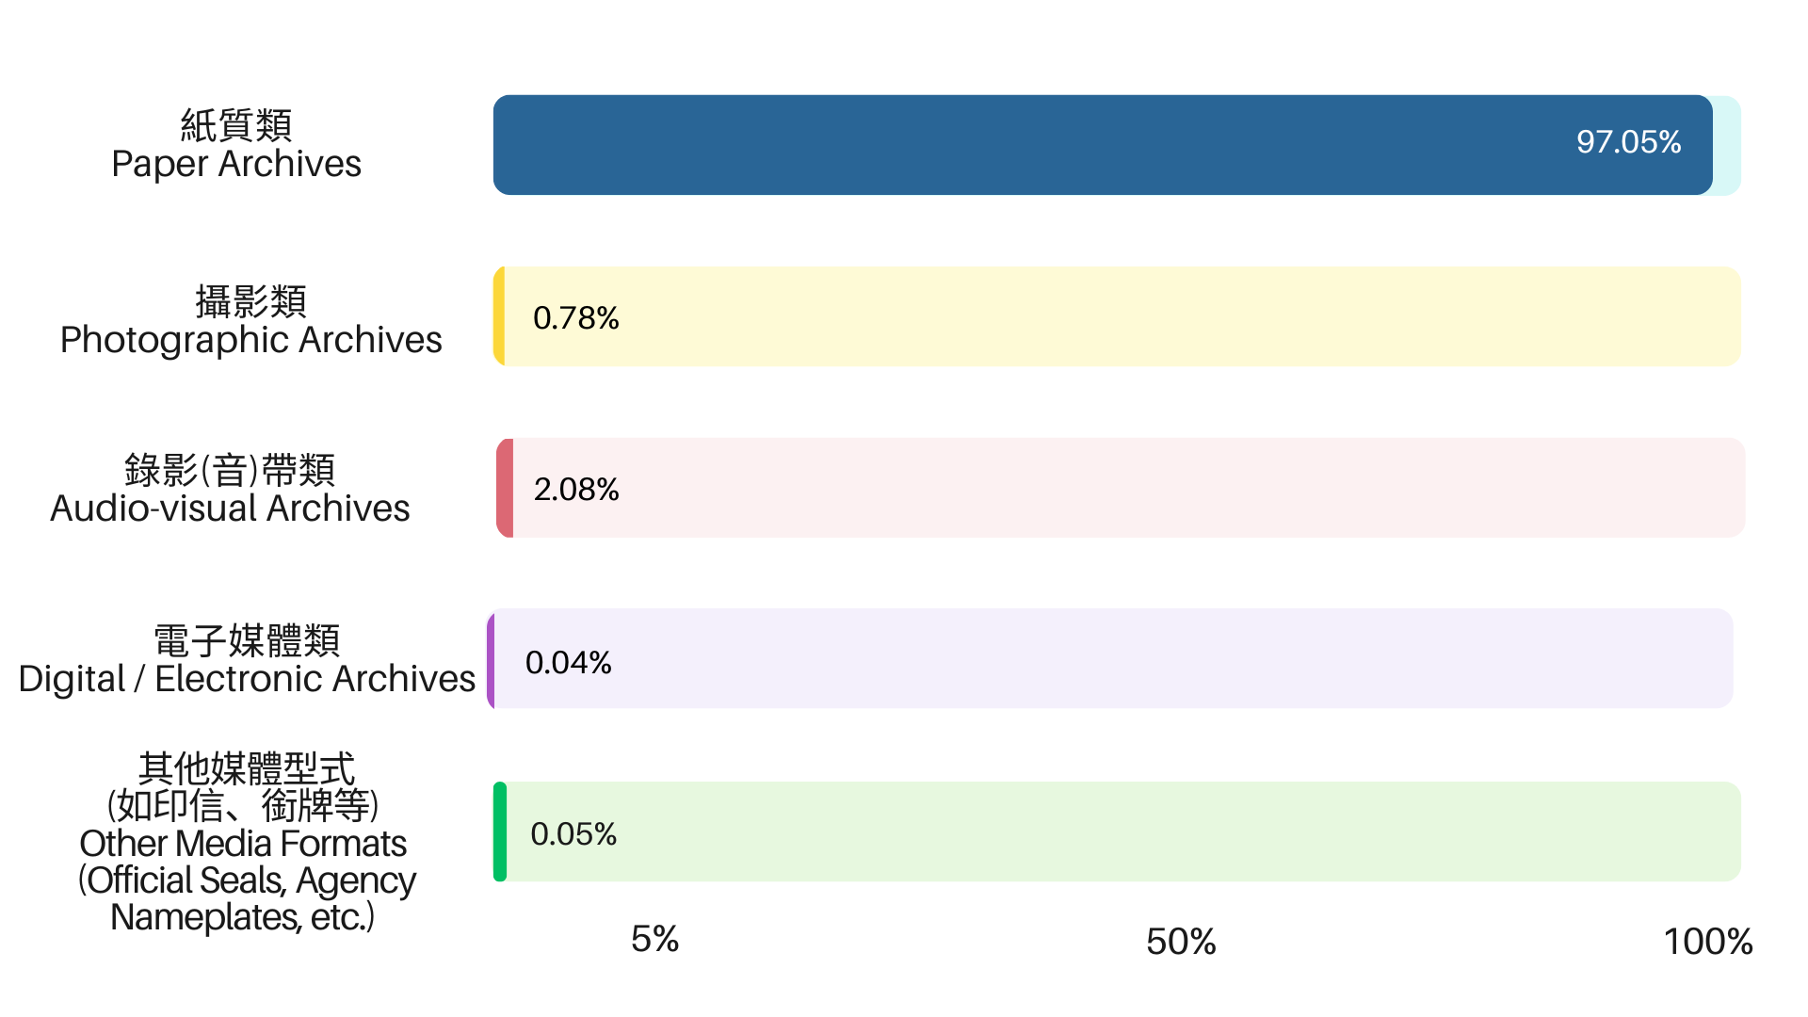
Task: Click the 0.05% value label
Action: click(x=573, y=834)
